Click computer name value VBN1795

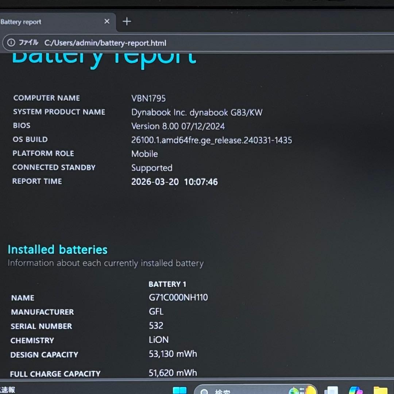[148, 98]
